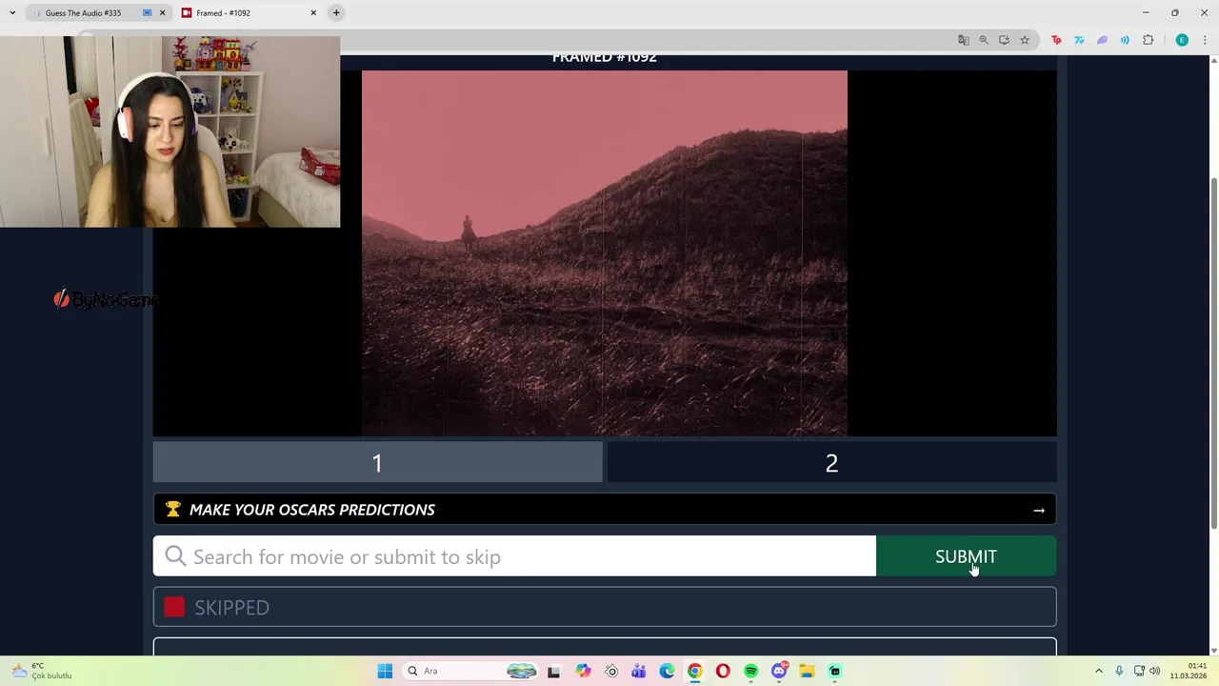Open Google Chrome from the taskbar

coord(694,671)
